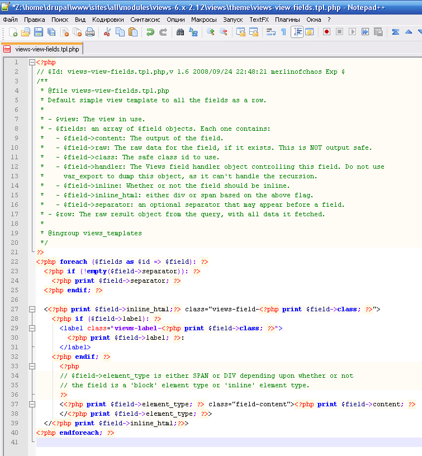The image size is (422, 456).
Task: Click the Open file folder icon
Action: point(26,32)
